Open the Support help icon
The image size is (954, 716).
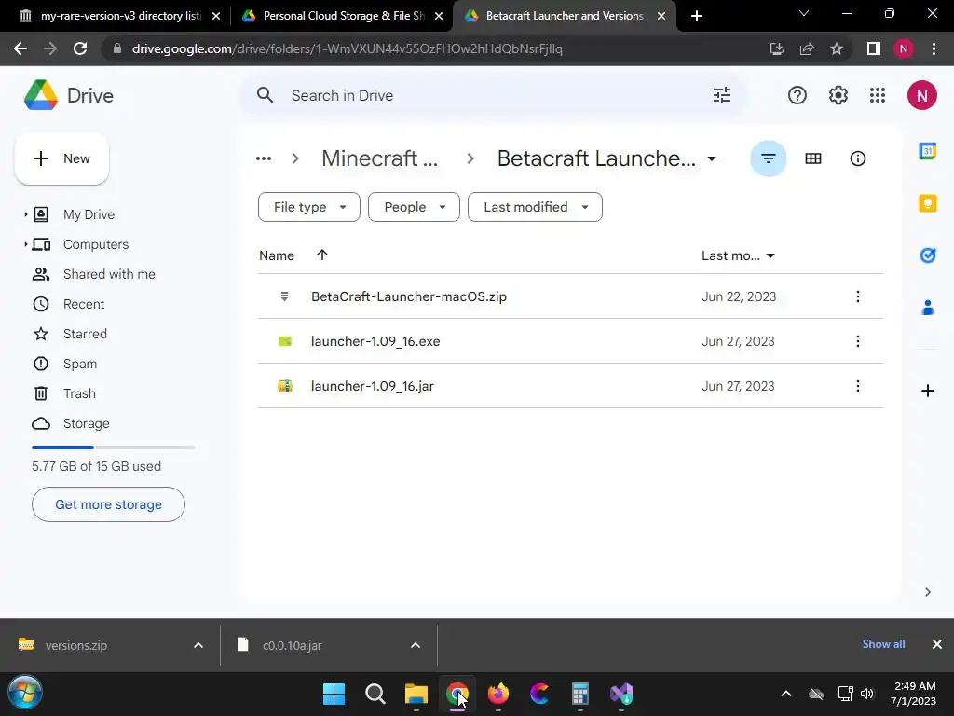point(797,95)
